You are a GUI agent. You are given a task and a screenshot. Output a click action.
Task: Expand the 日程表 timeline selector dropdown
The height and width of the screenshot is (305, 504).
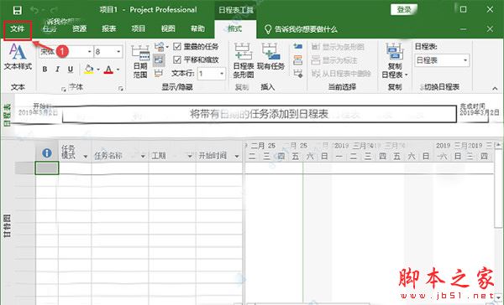click(x=465, y=60)
